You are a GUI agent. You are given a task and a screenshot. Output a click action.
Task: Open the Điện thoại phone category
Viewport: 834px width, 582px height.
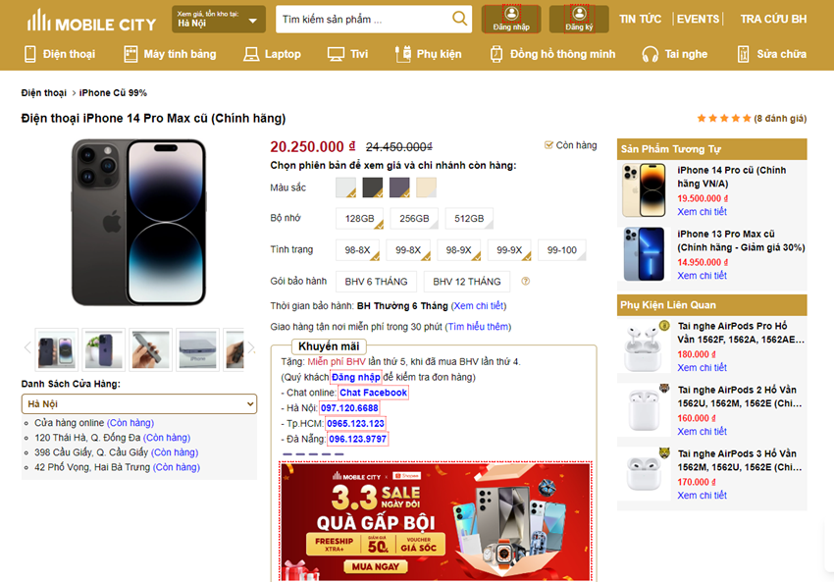(59, 54)
